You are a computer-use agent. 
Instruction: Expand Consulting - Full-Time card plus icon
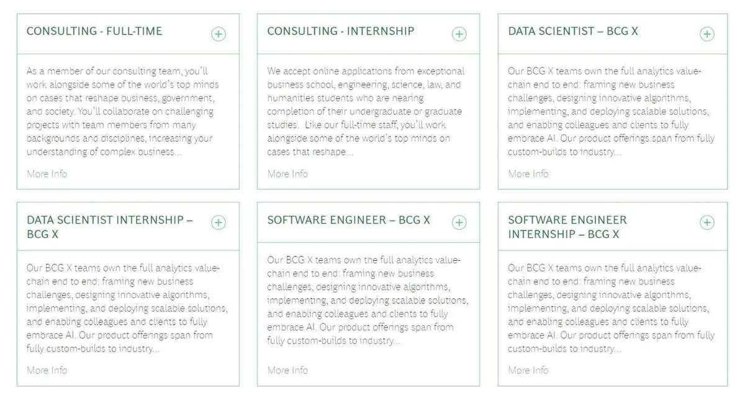[218, 34]
